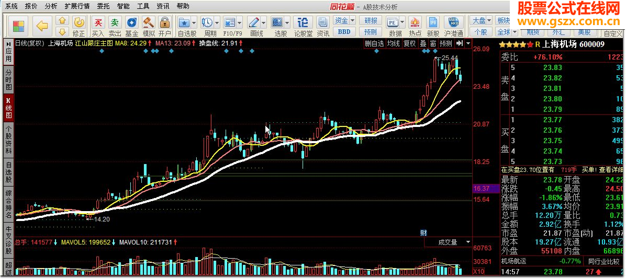626x279 pixels.
Task: Open the 报价 menu
Action: tap(31, 6)
